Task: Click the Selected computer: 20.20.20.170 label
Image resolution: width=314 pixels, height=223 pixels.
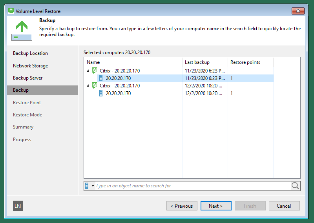Action: pos(117,53)
